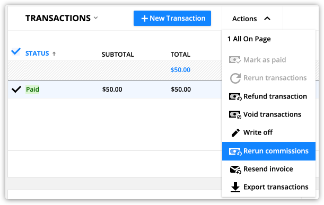Click the green Paid status badge
The image size is (324, 205).
click(32, 90)
